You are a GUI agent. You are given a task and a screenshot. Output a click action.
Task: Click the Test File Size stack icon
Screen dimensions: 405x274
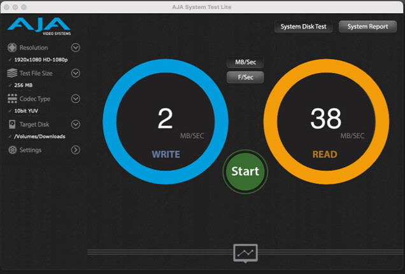click(x=11, y=73)
